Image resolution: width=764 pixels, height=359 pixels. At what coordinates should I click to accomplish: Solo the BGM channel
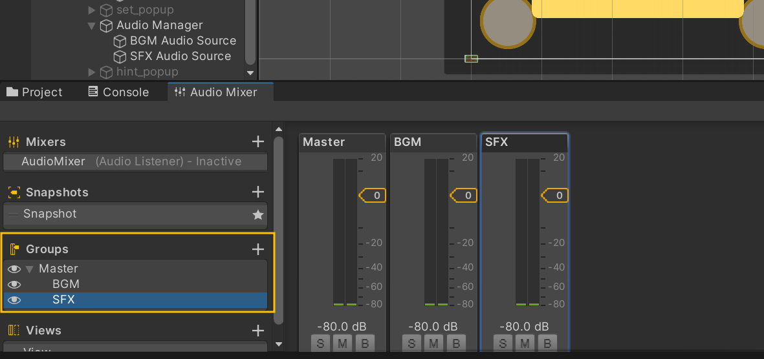pyautogui.click(x=411, y=344)
